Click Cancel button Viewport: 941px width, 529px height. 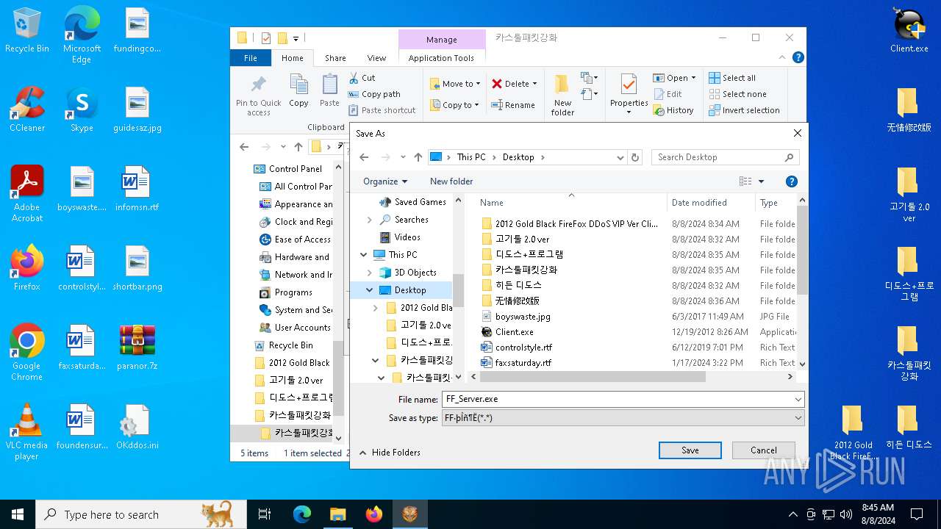(763, 450)
